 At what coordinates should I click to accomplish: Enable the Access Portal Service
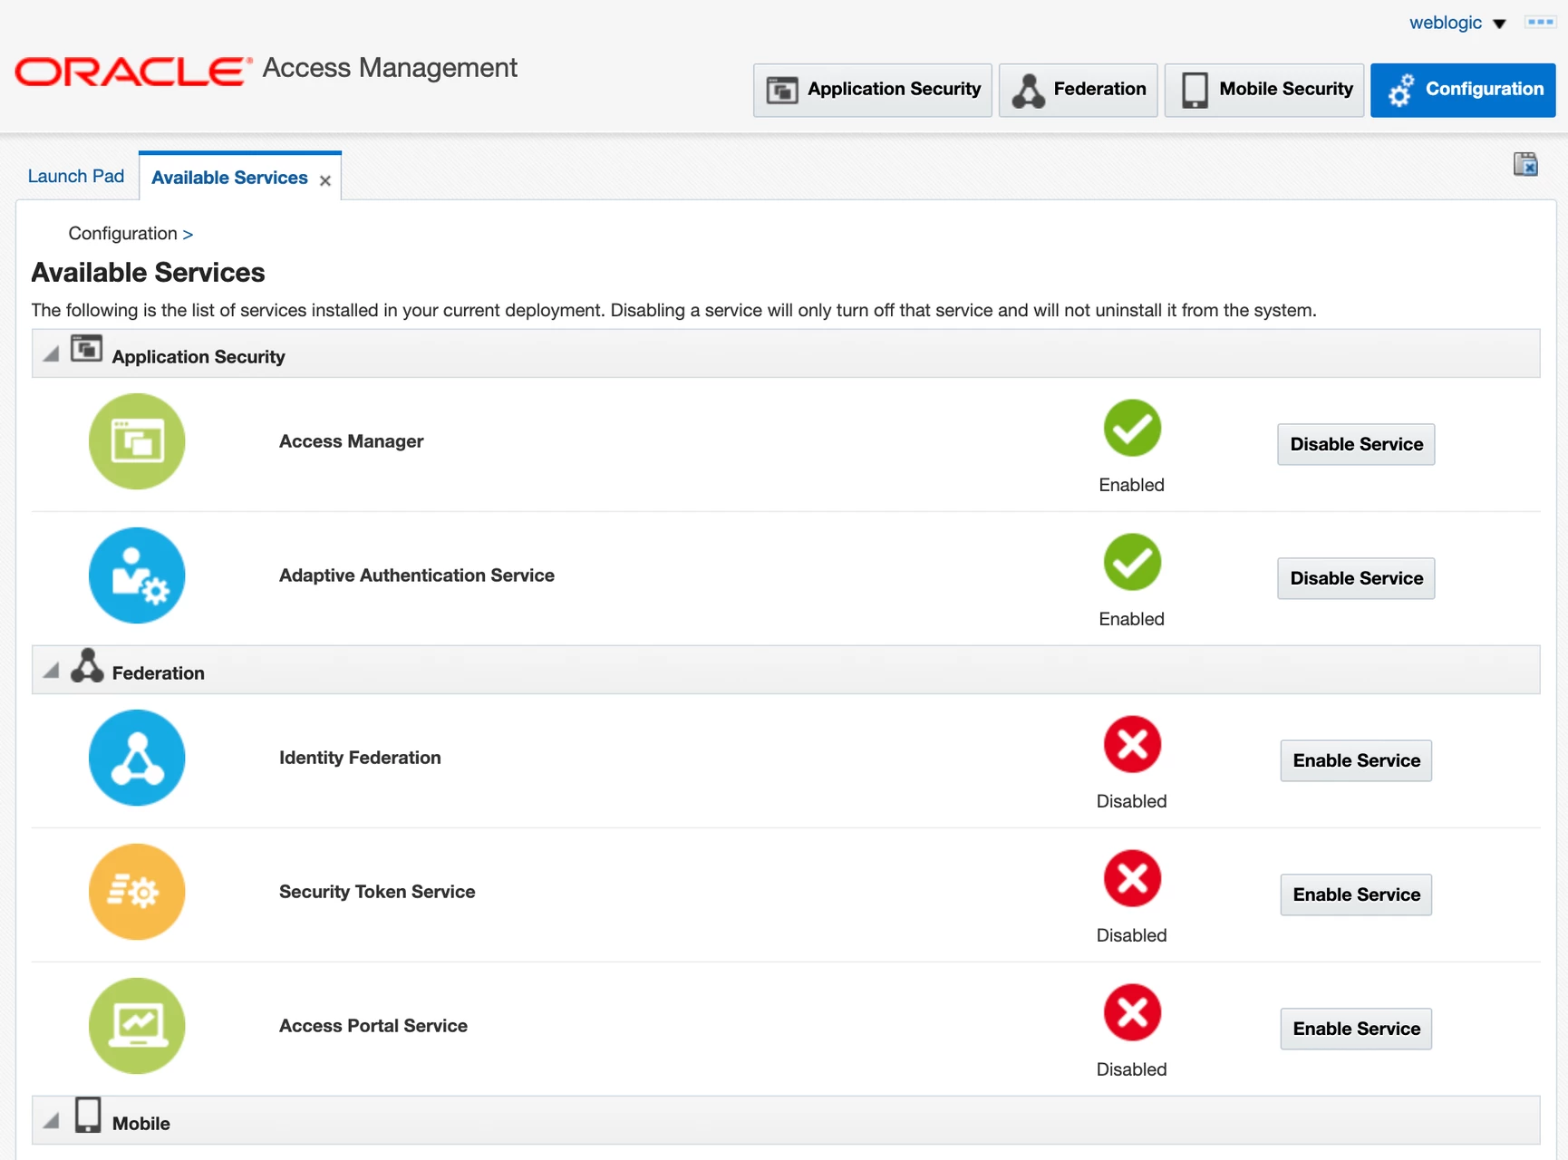tap(1356, 1029)
